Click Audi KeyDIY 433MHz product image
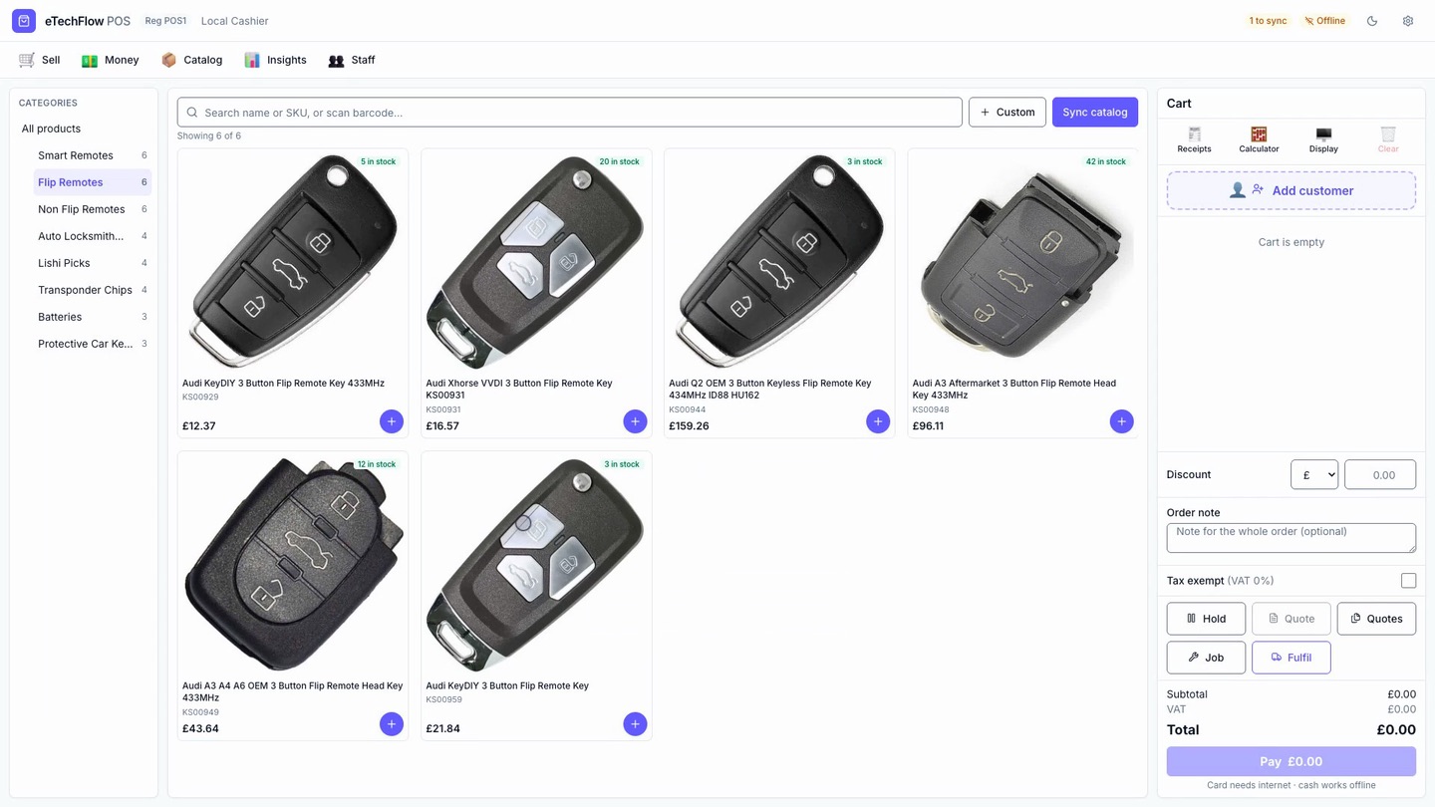Image resolution: width=1435 pixels, height=807 pixels. point(293,262)
